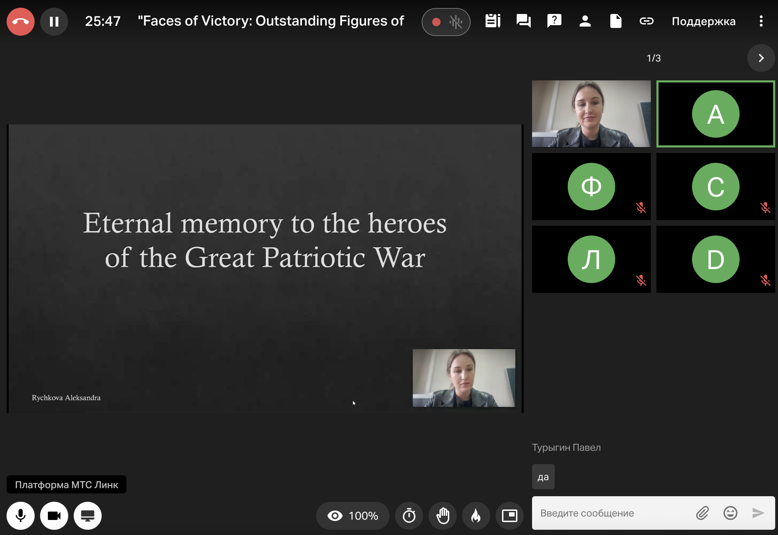Open the questions panel icon

(554, 21)
